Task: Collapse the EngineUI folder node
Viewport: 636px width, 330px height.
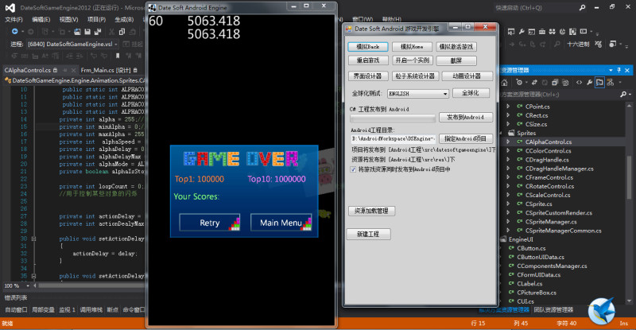Action: pyautogui.click(x=502, y=239)
